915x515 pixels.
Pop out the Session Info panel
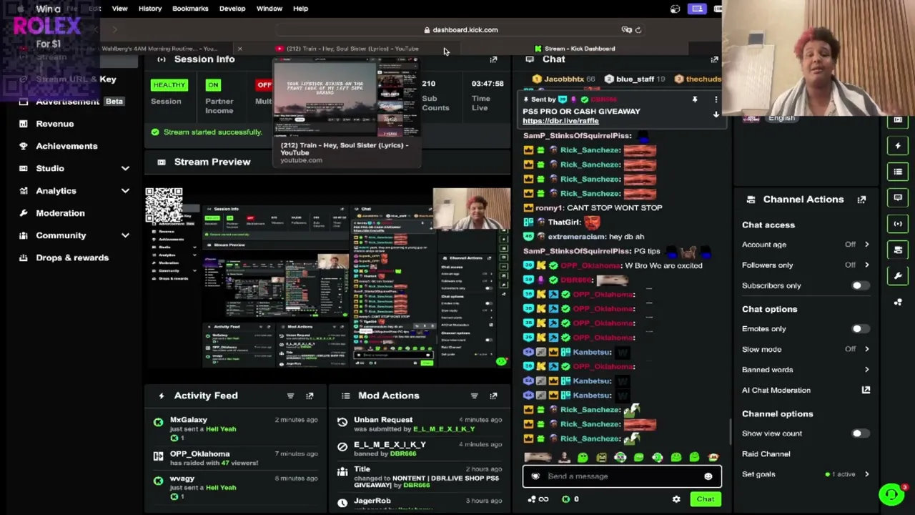click(493, 59)
